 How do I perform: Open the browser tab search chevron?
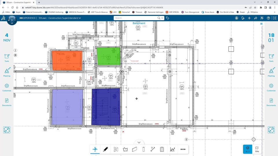255,2
